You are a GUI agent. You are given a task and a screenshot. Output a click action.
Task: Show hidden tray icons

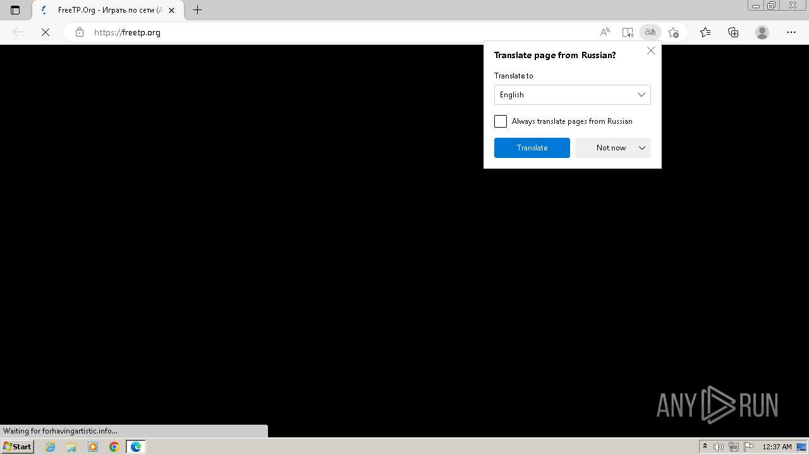pyautogui.click(x=705, y=447)
